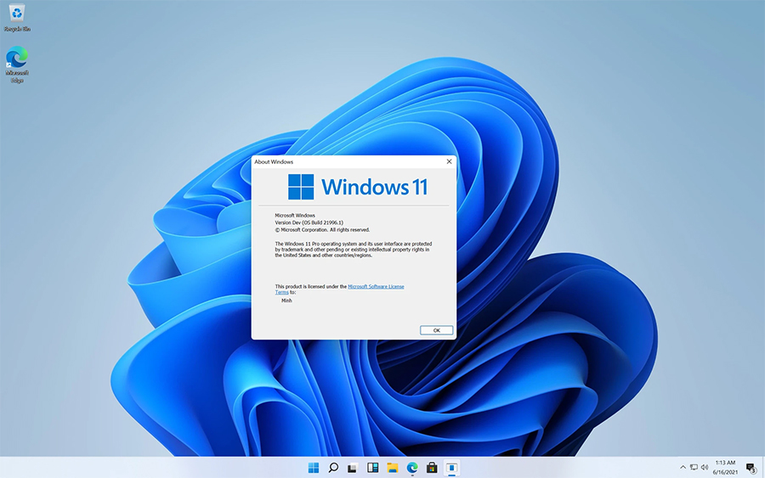The height and width of the screenshot is (478, 765).
Task: Open the notification center icon
Action: pos(751,468)
